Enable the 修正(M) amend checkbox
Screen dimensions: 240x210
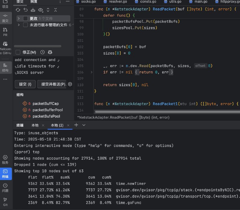[18, 52]
